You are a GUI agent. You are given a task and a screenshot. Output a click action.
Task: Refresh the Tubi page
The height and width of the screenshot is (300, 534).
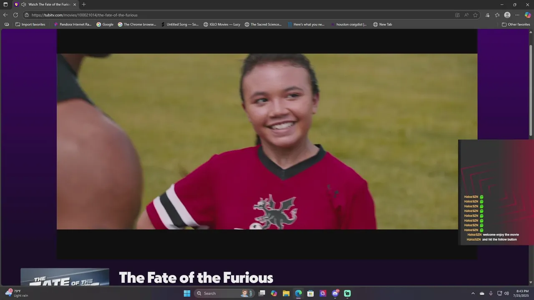pyautogui.click(x=15, y=15)
